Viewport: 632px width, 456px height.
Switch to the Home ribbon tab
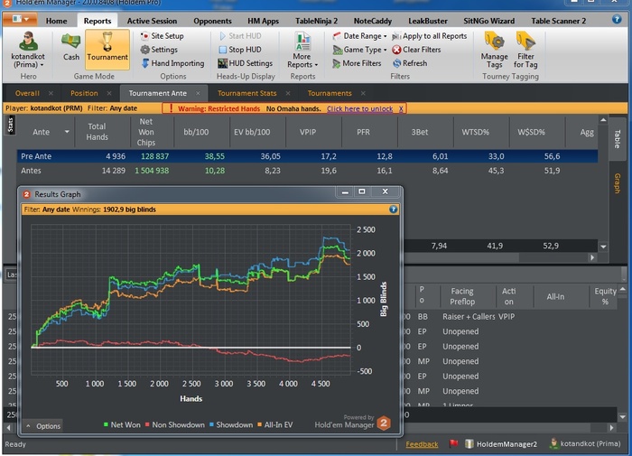point(56,21)
